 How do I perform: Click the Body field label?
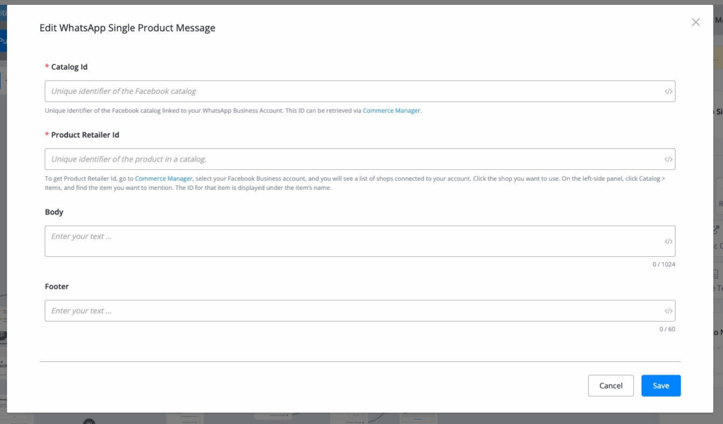(x=54, y=212)
